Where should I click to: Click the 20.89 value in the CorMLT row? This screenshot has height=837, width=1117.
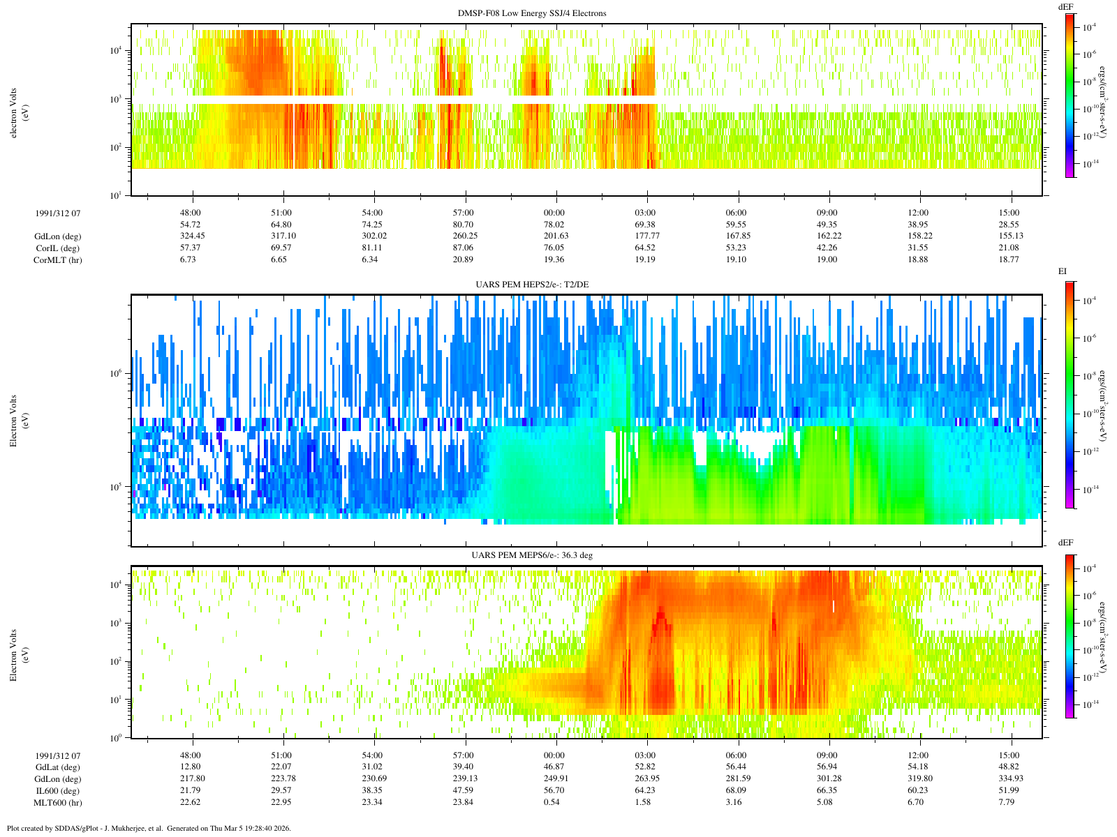pos(464,260)
